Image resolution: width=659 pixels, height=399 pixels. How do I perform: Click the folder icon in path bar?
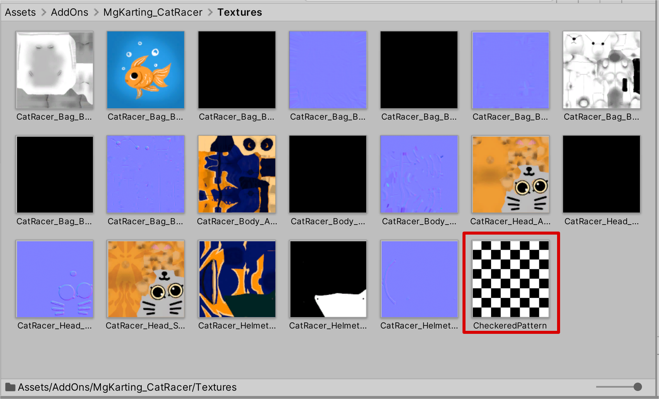[x=10, y=387]
